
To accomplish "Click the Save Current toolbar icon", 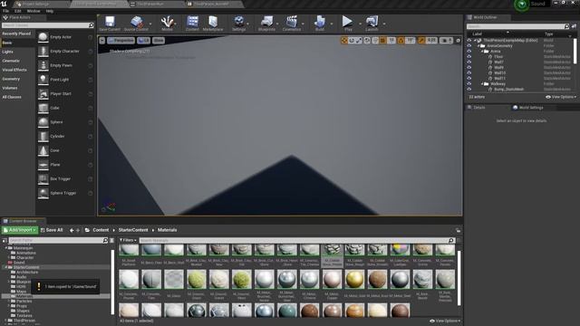I will (110, 24).
